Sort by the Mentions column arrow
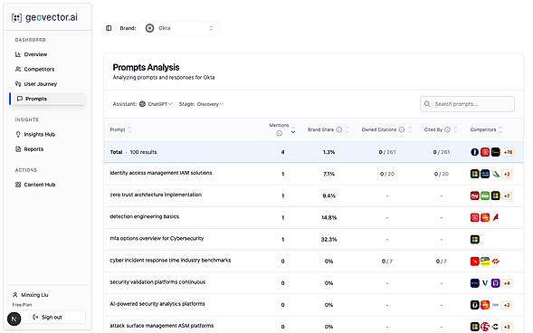 (x=293, y=129)
